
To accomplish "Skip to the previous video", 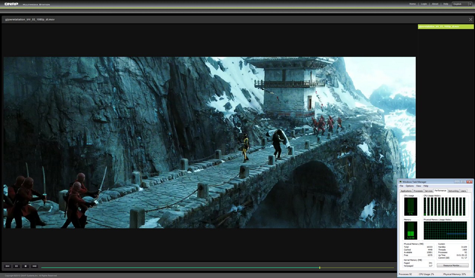I will 7,266.
